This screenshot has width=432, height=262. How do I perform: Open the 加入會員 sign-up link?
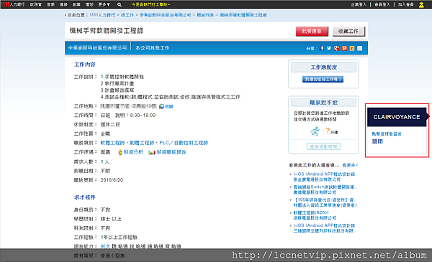406,4
